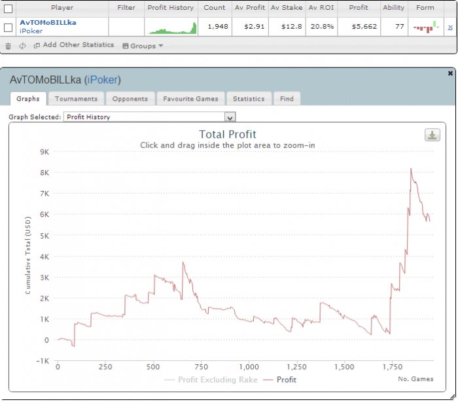This screenshot has height=402, width=458.
Task: Click the ability value 77
Action: click(400, 27)
